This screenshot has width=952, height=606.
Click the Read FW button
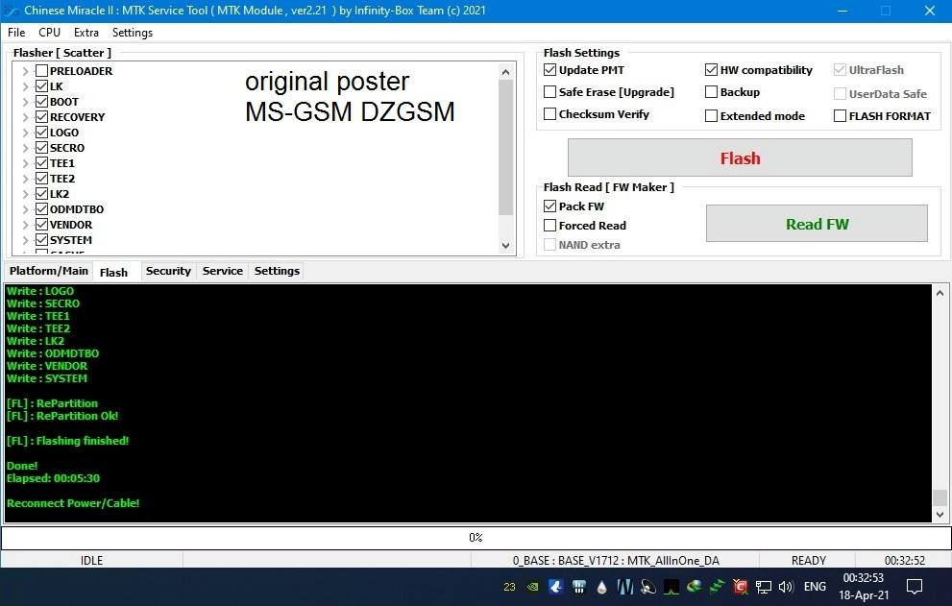point(817,224)
